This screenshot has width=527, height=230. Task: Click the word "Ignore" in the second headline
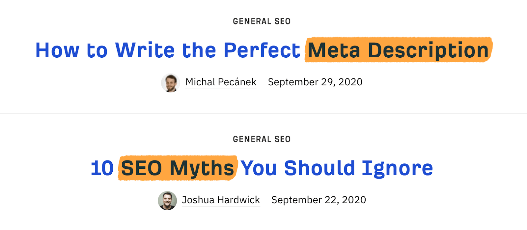click(397, 169)
